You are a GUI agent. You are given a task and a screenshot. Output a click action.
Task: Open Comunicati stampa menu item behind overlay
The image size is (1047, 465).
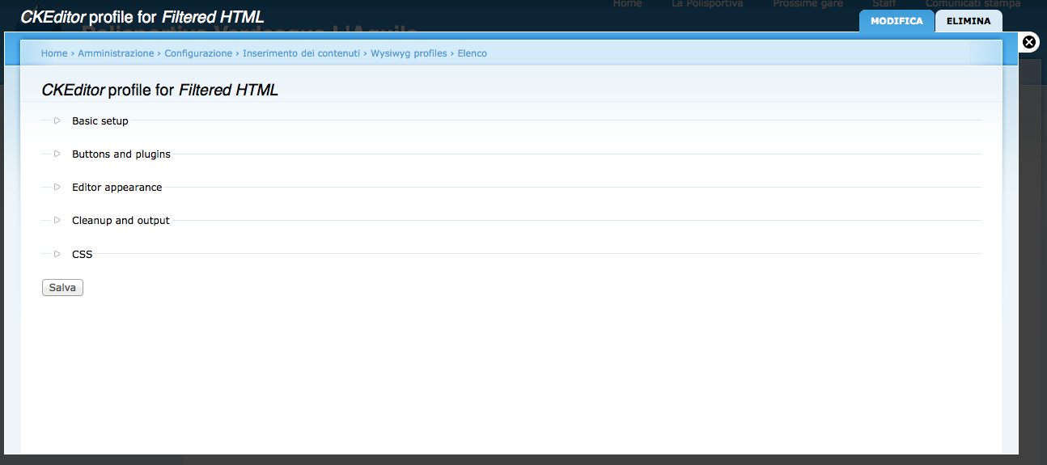[973, 4]
